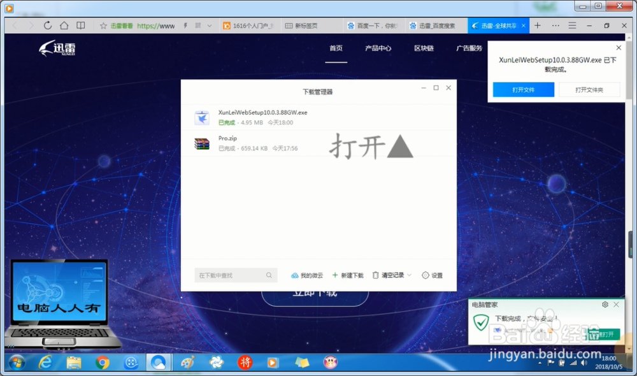
Task: Close the 电脑管家 popup
Action: [616, 305]
